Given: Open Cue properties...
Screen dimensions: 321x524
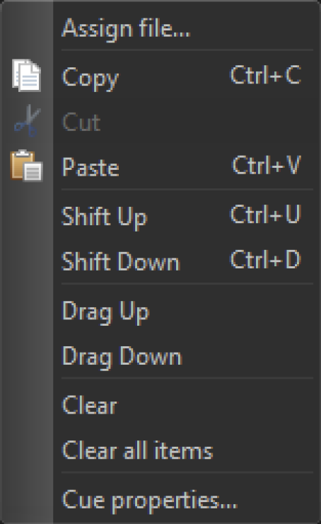Looking at the screenshot, I should (150, 501).
